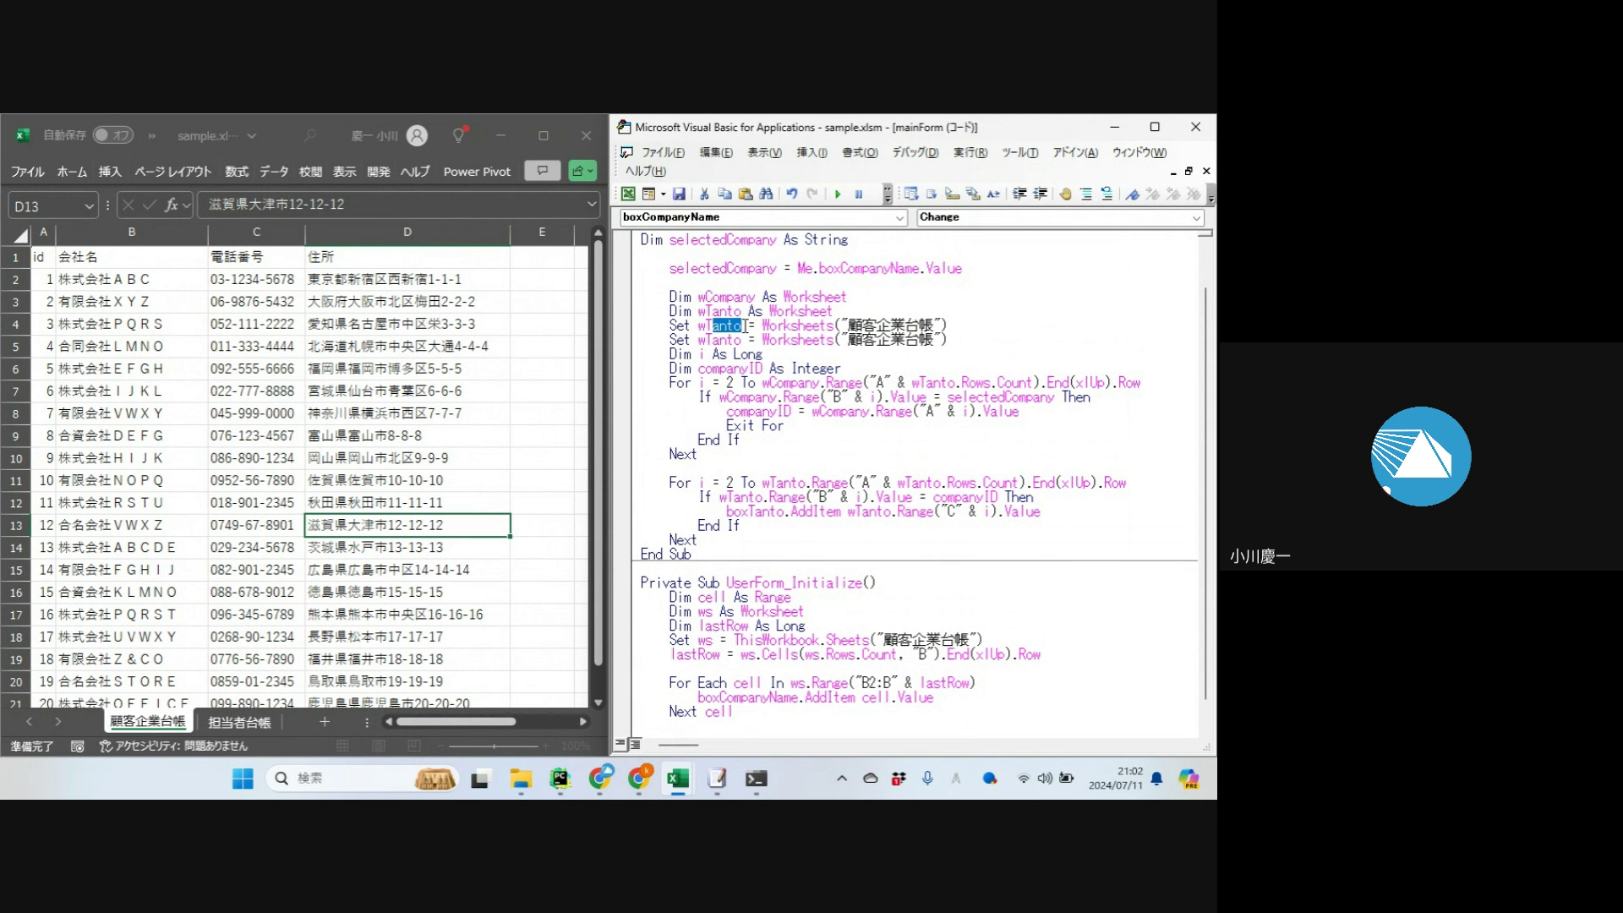This screenshot has height=913, width=1623.
Task: Click the Find binoculars icon
Action: pos(766,194)
